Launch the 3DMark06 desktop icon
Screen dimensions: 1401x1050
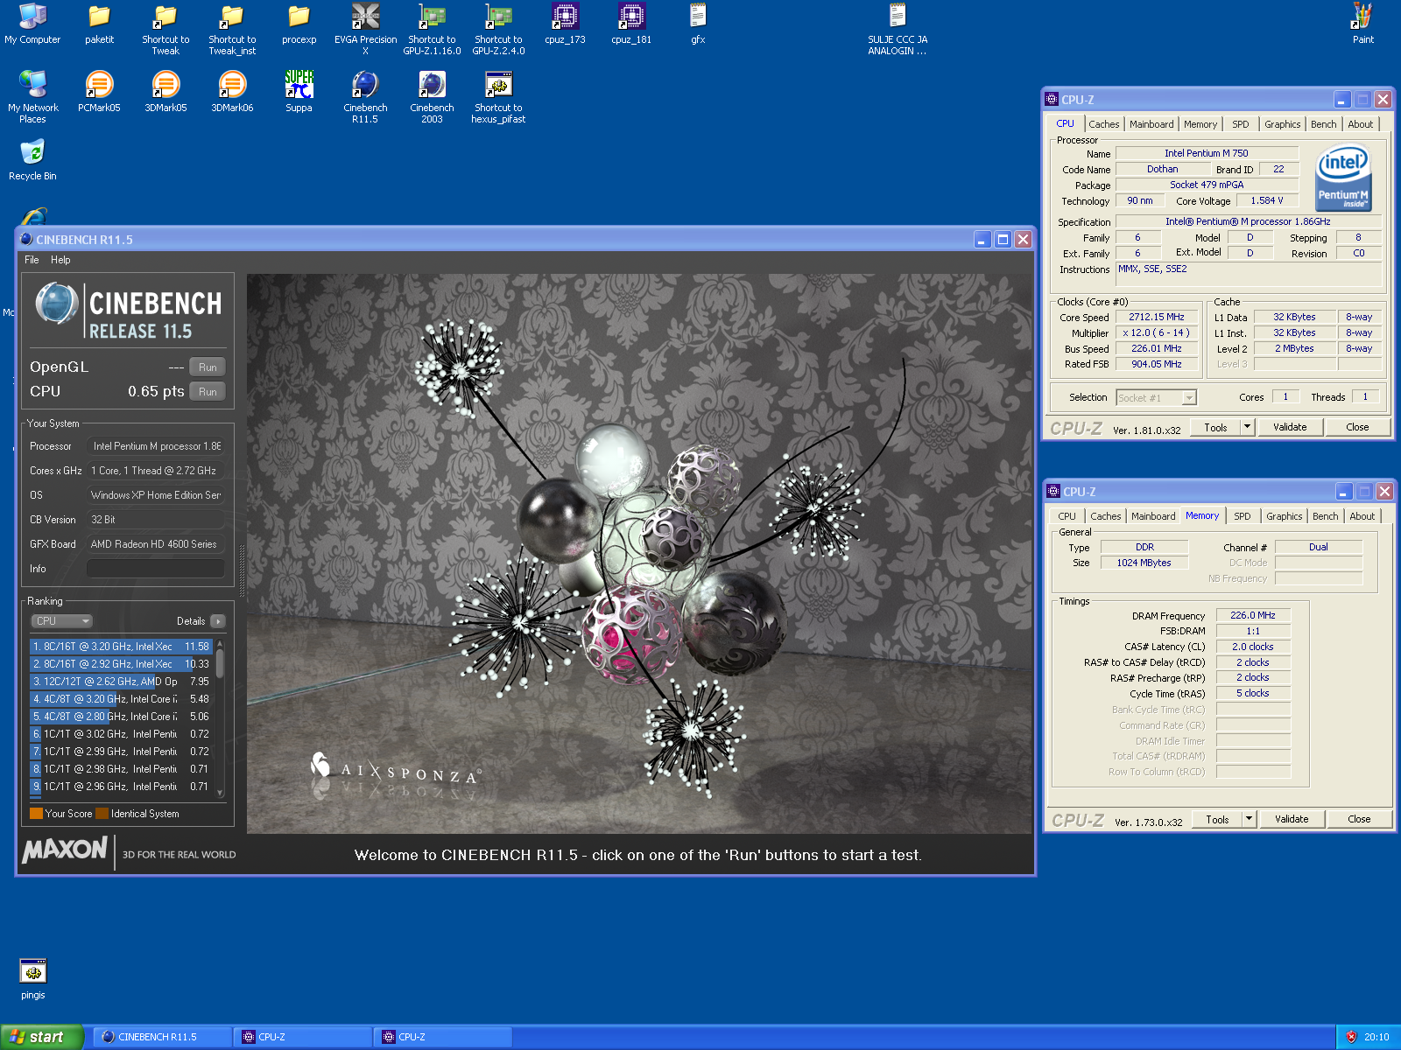pyautogui.click(x=232, y=92)
